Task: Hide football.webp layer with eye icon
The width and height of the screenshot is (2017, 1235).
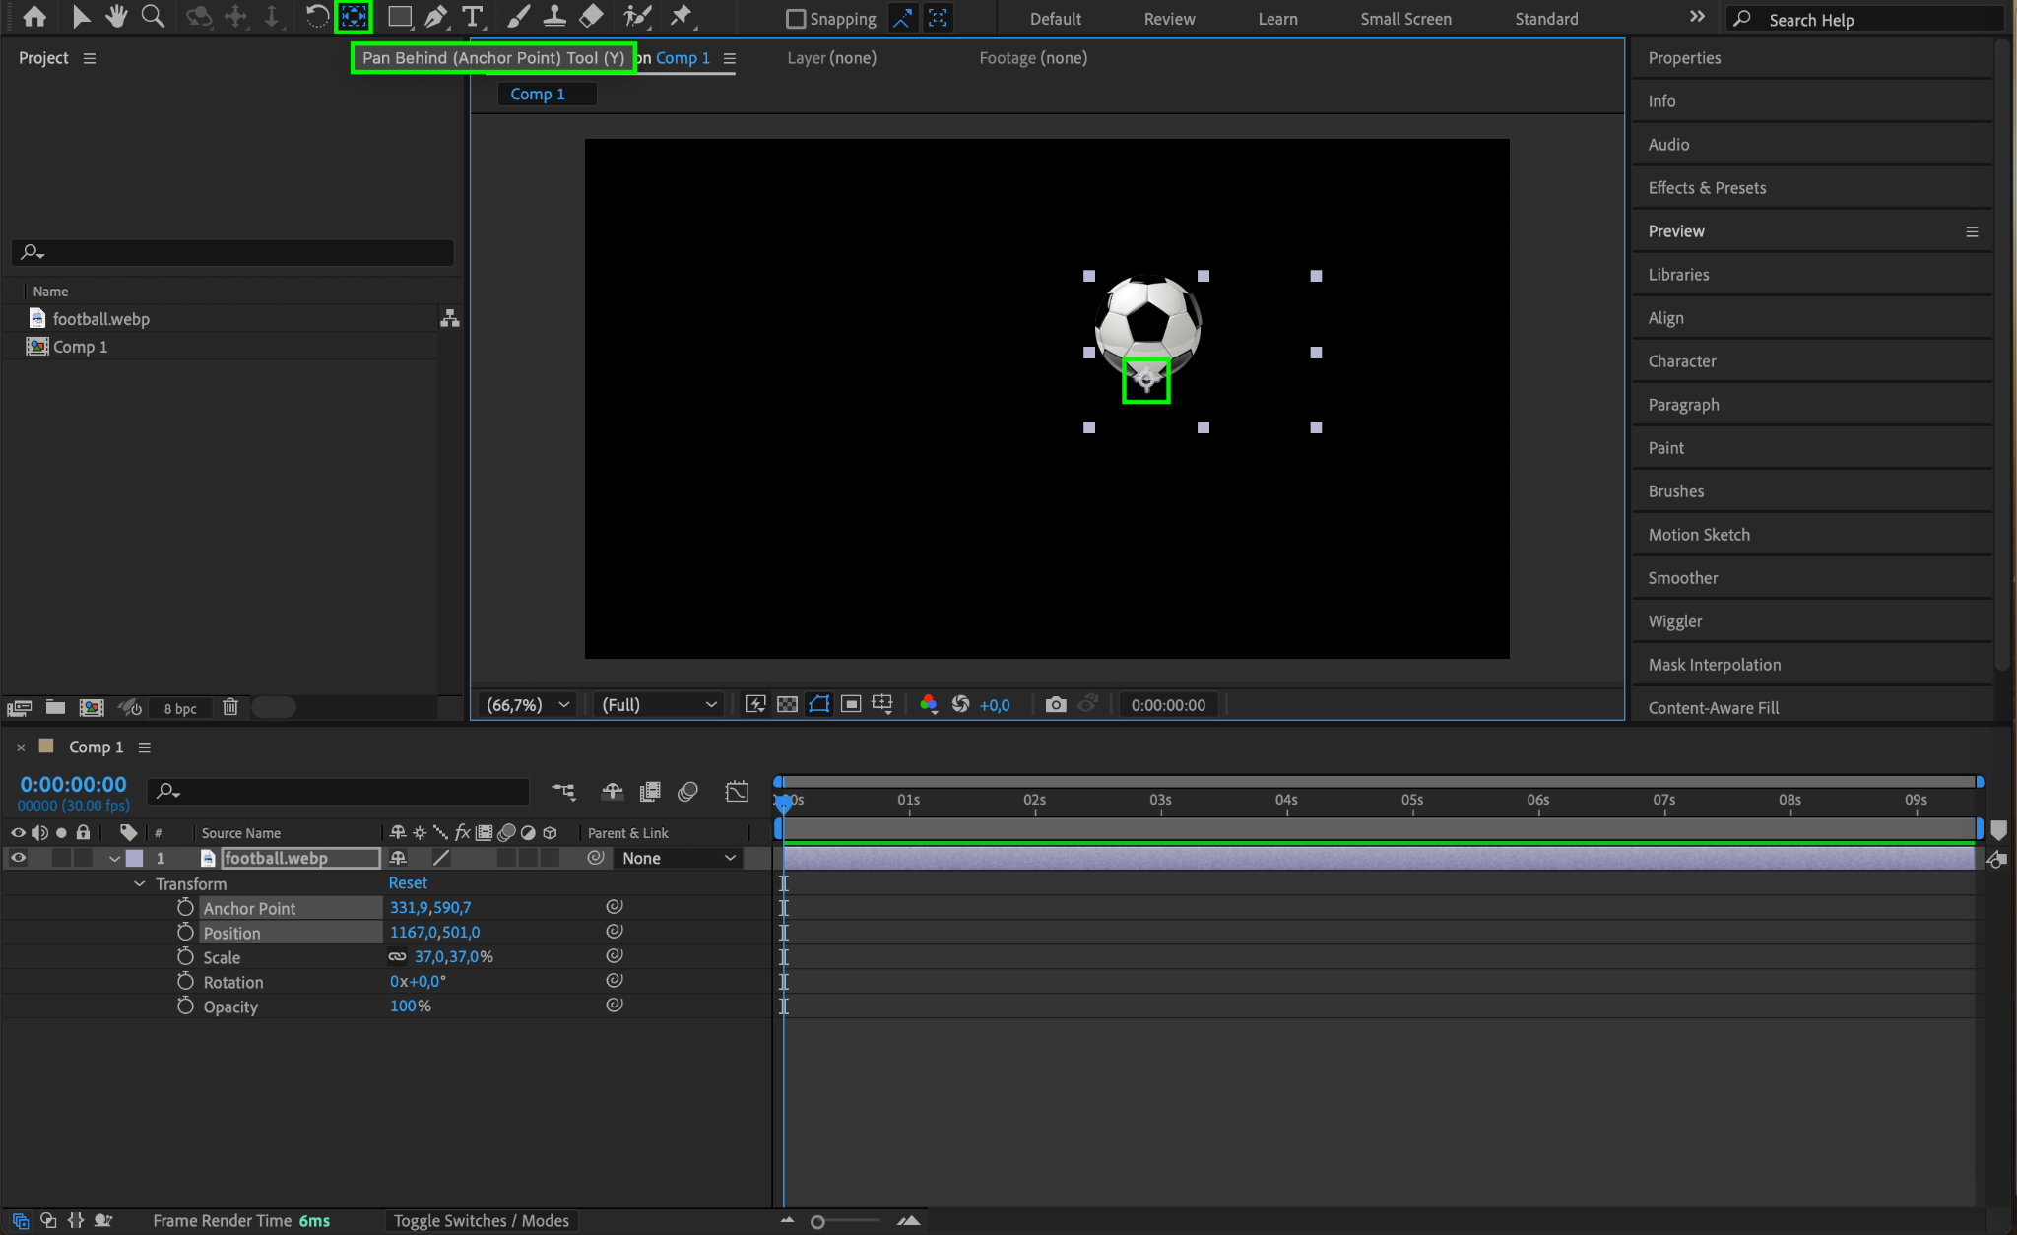Action: pyautogui.click(x=18, y=858)
